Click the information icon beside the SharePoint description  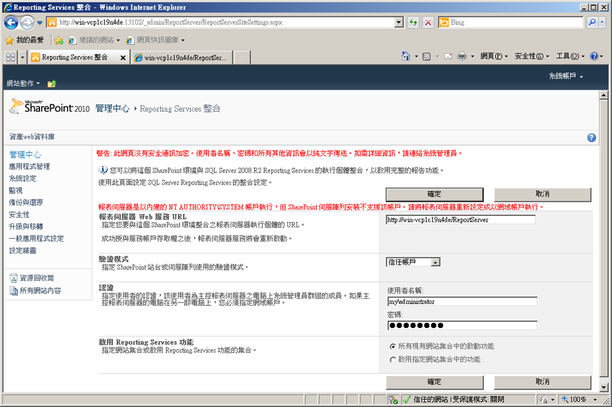click(x=103, y=170)
